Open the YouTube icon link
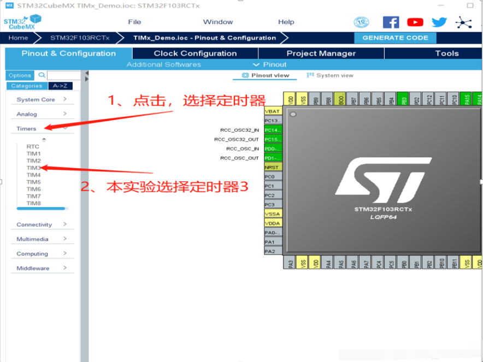This screenshot has height=362, width=483. tap(415, 22)
